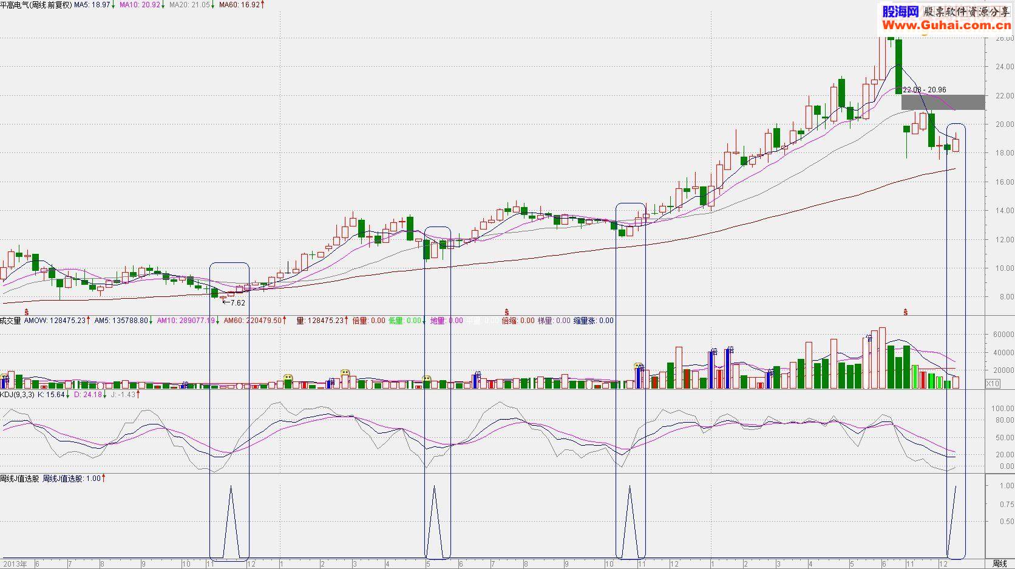Click the KDJ(9,3,3) indicator title
This screenshot has width=1015, height=569.
click(18, 395)
